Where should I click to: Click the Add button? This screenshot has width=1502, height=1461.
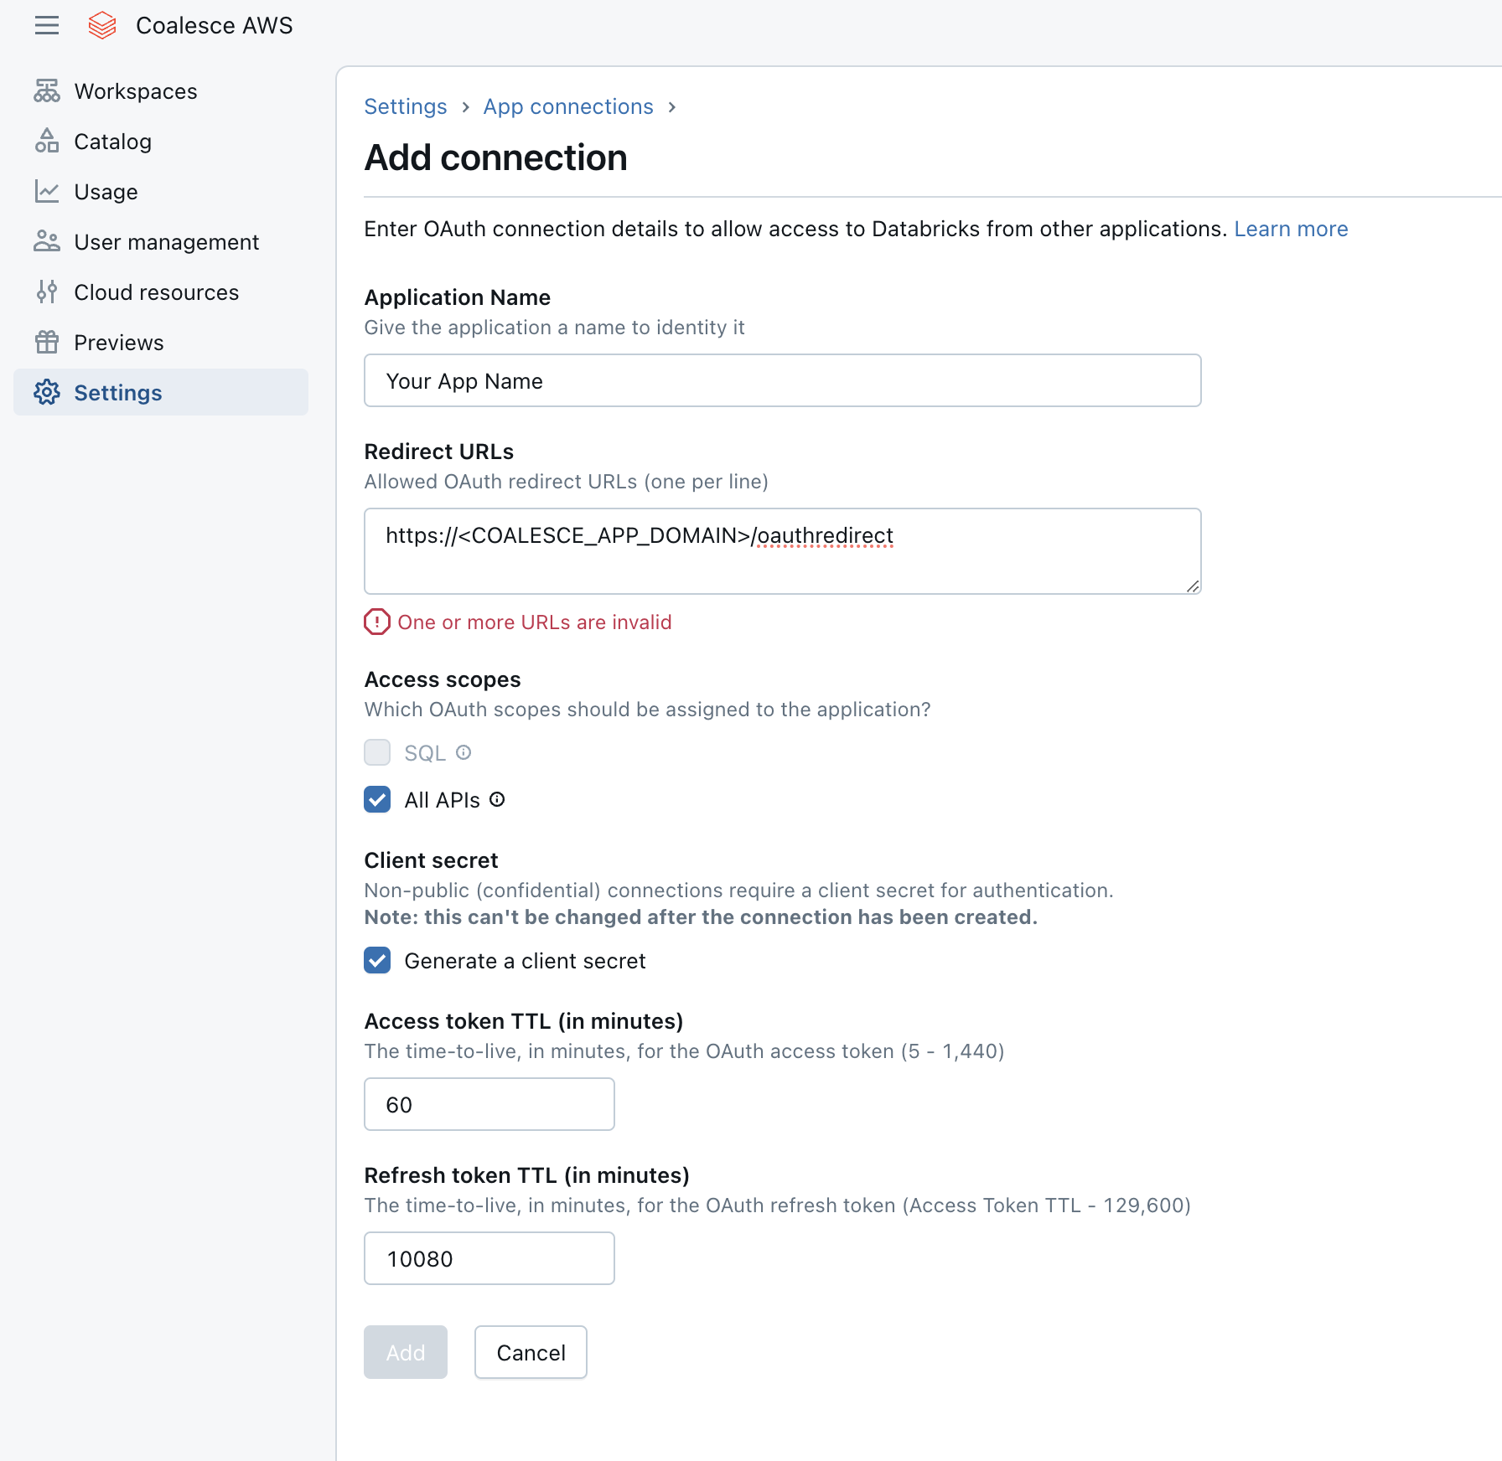click(406, 1352)
